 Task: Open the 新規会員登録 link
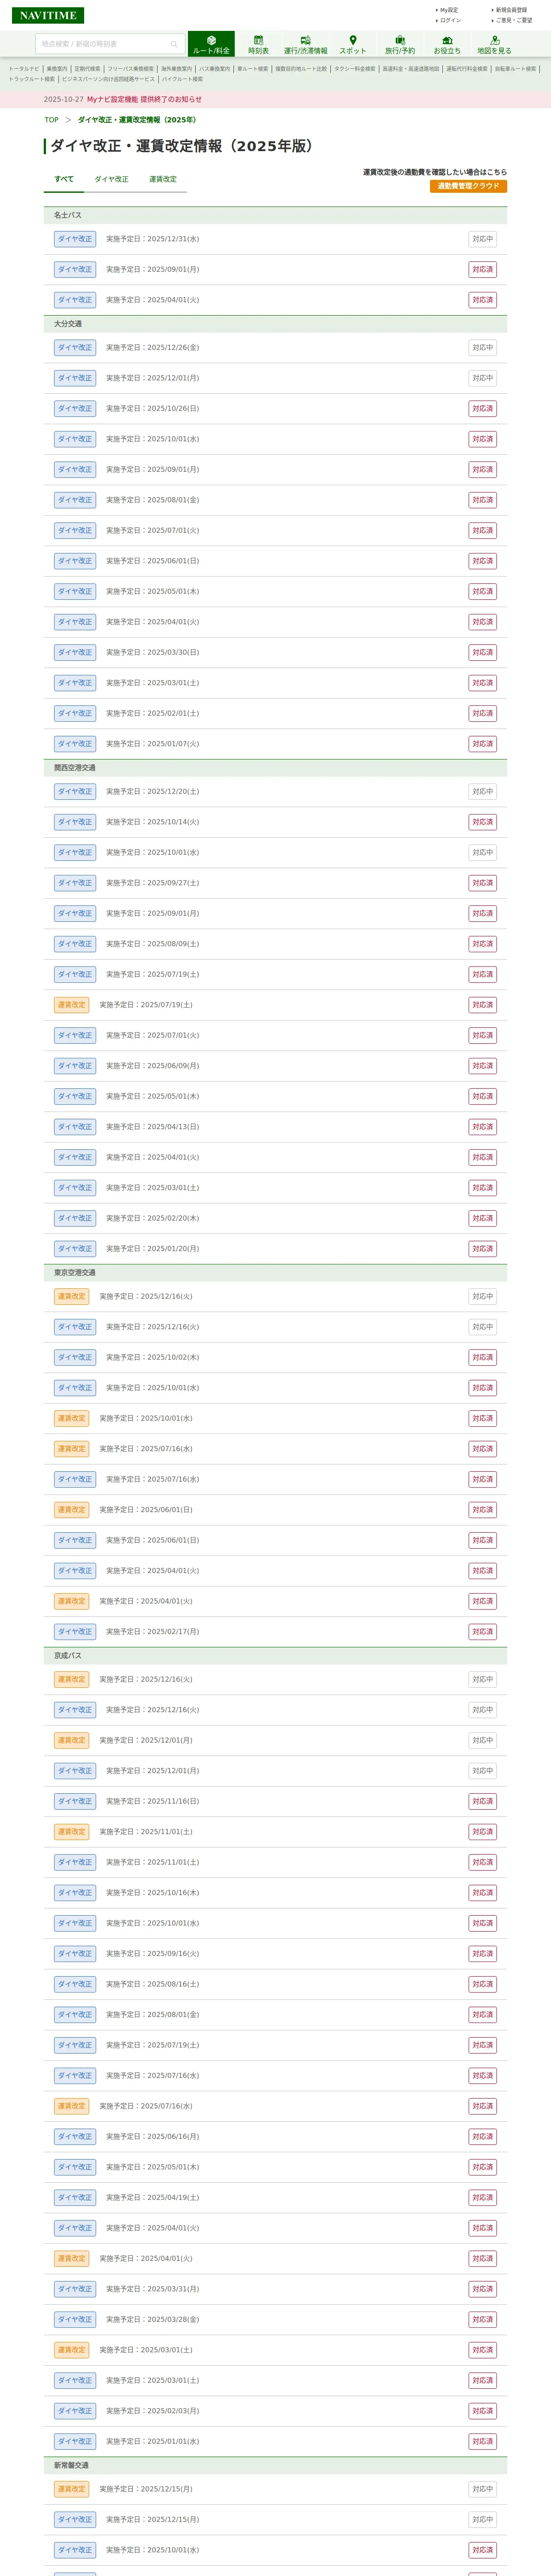(x=511, y=10)
